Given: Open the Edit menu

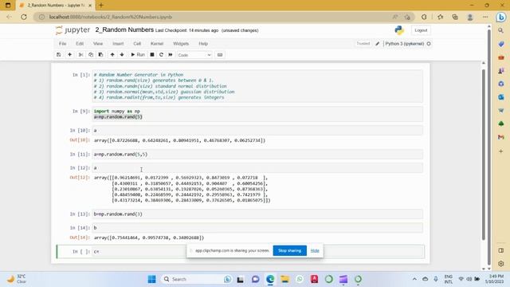Looking at the screenshot, I should (80, 44).
